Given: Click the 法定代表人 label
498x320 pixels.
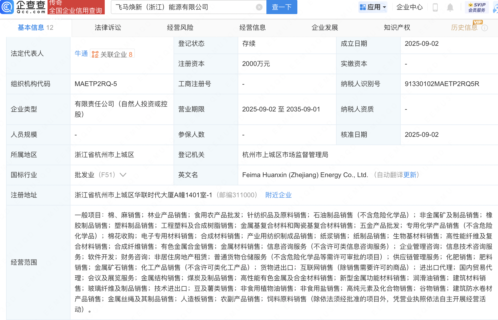Looking at the screenshot, I should tap(27, 54).
